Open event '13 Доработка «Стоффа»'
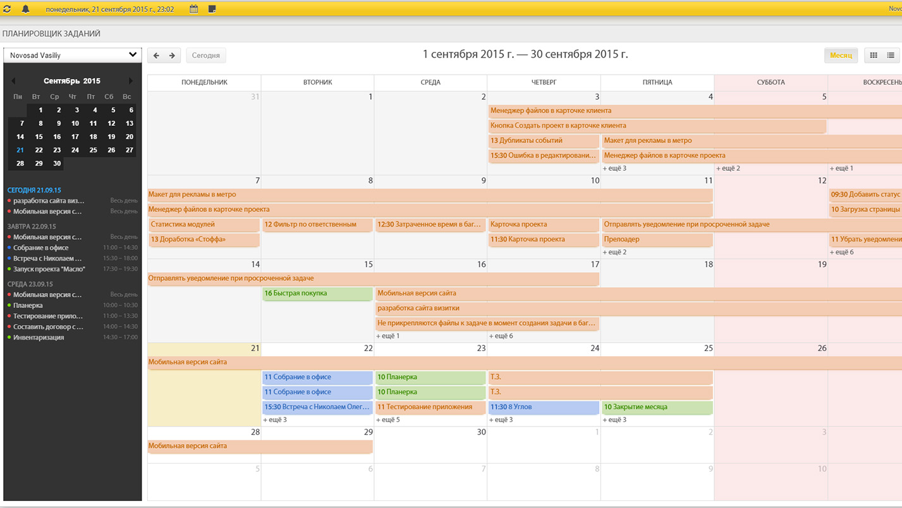902x508 pixels. pos(204,240)
